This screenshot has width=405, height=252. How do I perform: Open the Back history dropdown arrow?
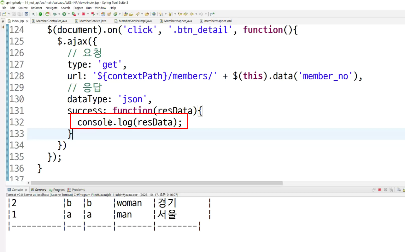point(196,14)
